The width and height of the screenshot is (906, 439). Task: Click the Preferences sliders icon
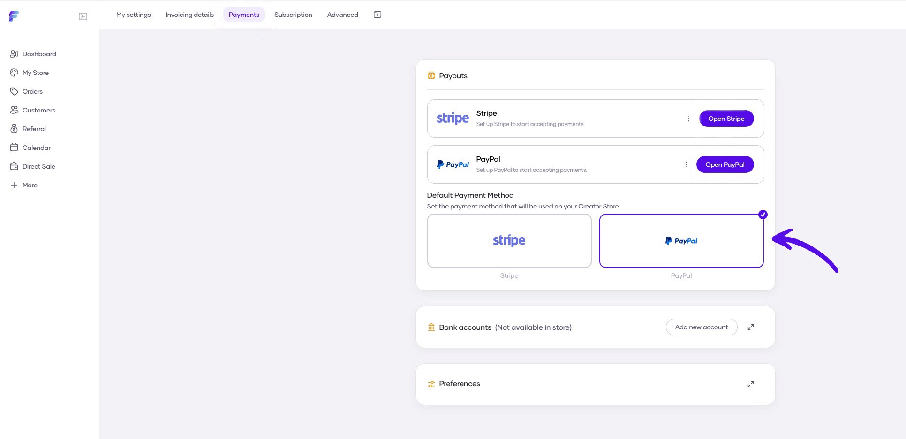click(431, 384)
